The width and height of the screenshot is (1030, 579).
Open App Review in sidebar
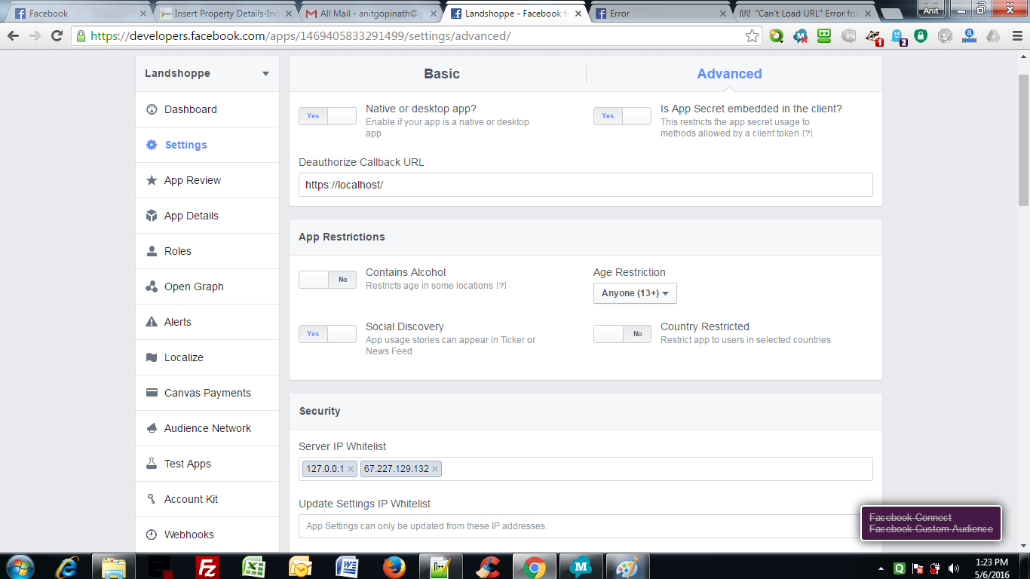tap(207, 180)
